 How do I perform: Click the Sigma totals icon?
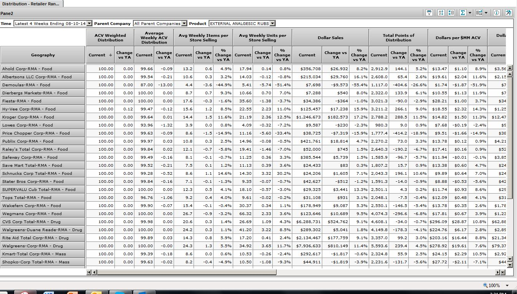462,13
